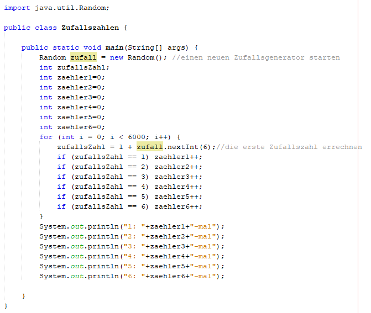This screenshot has height=313, width=371.
Task: Click the "static" keyword
Action: tap(66, 47)
